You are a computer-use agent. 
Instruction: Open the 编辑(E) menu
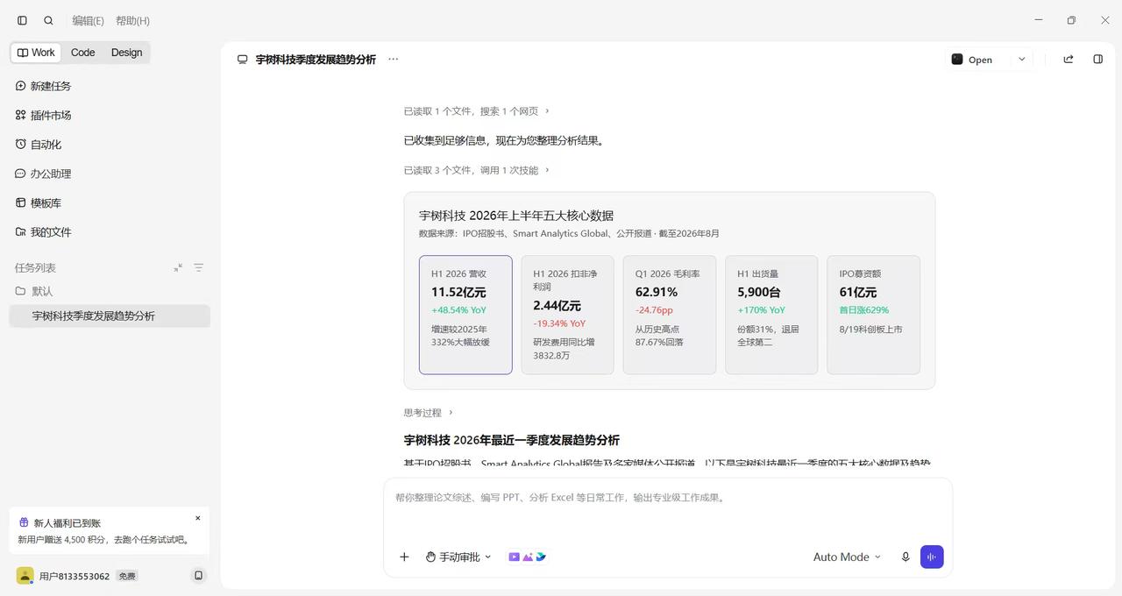(x=88, y=20)
